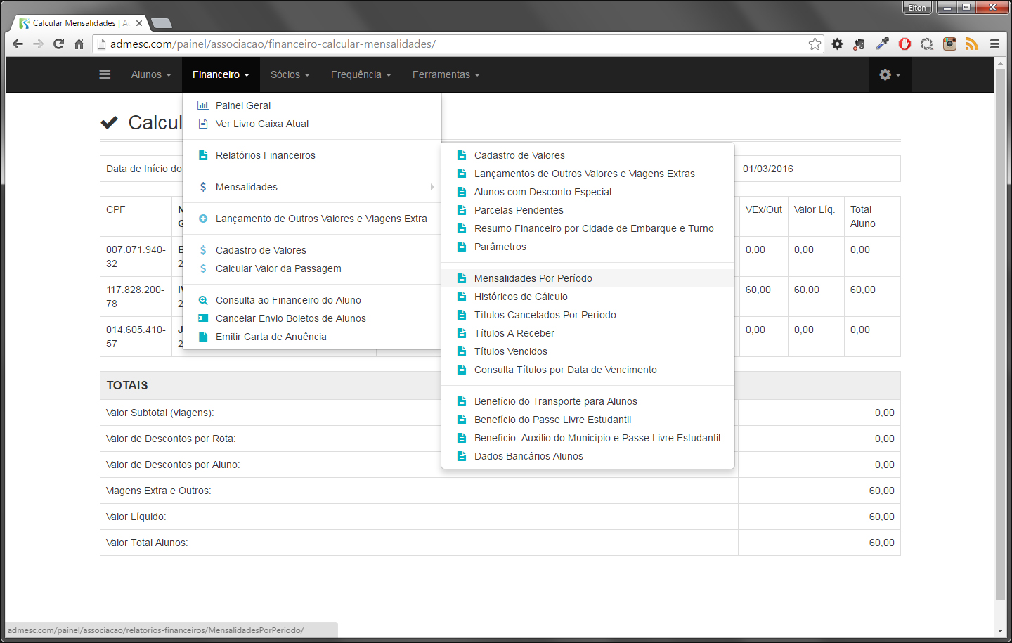The height and width of the screenshot is (643, 1012).
Task: Expand the Ferramentas dropdown menu
Action: [x=446, y=74]
